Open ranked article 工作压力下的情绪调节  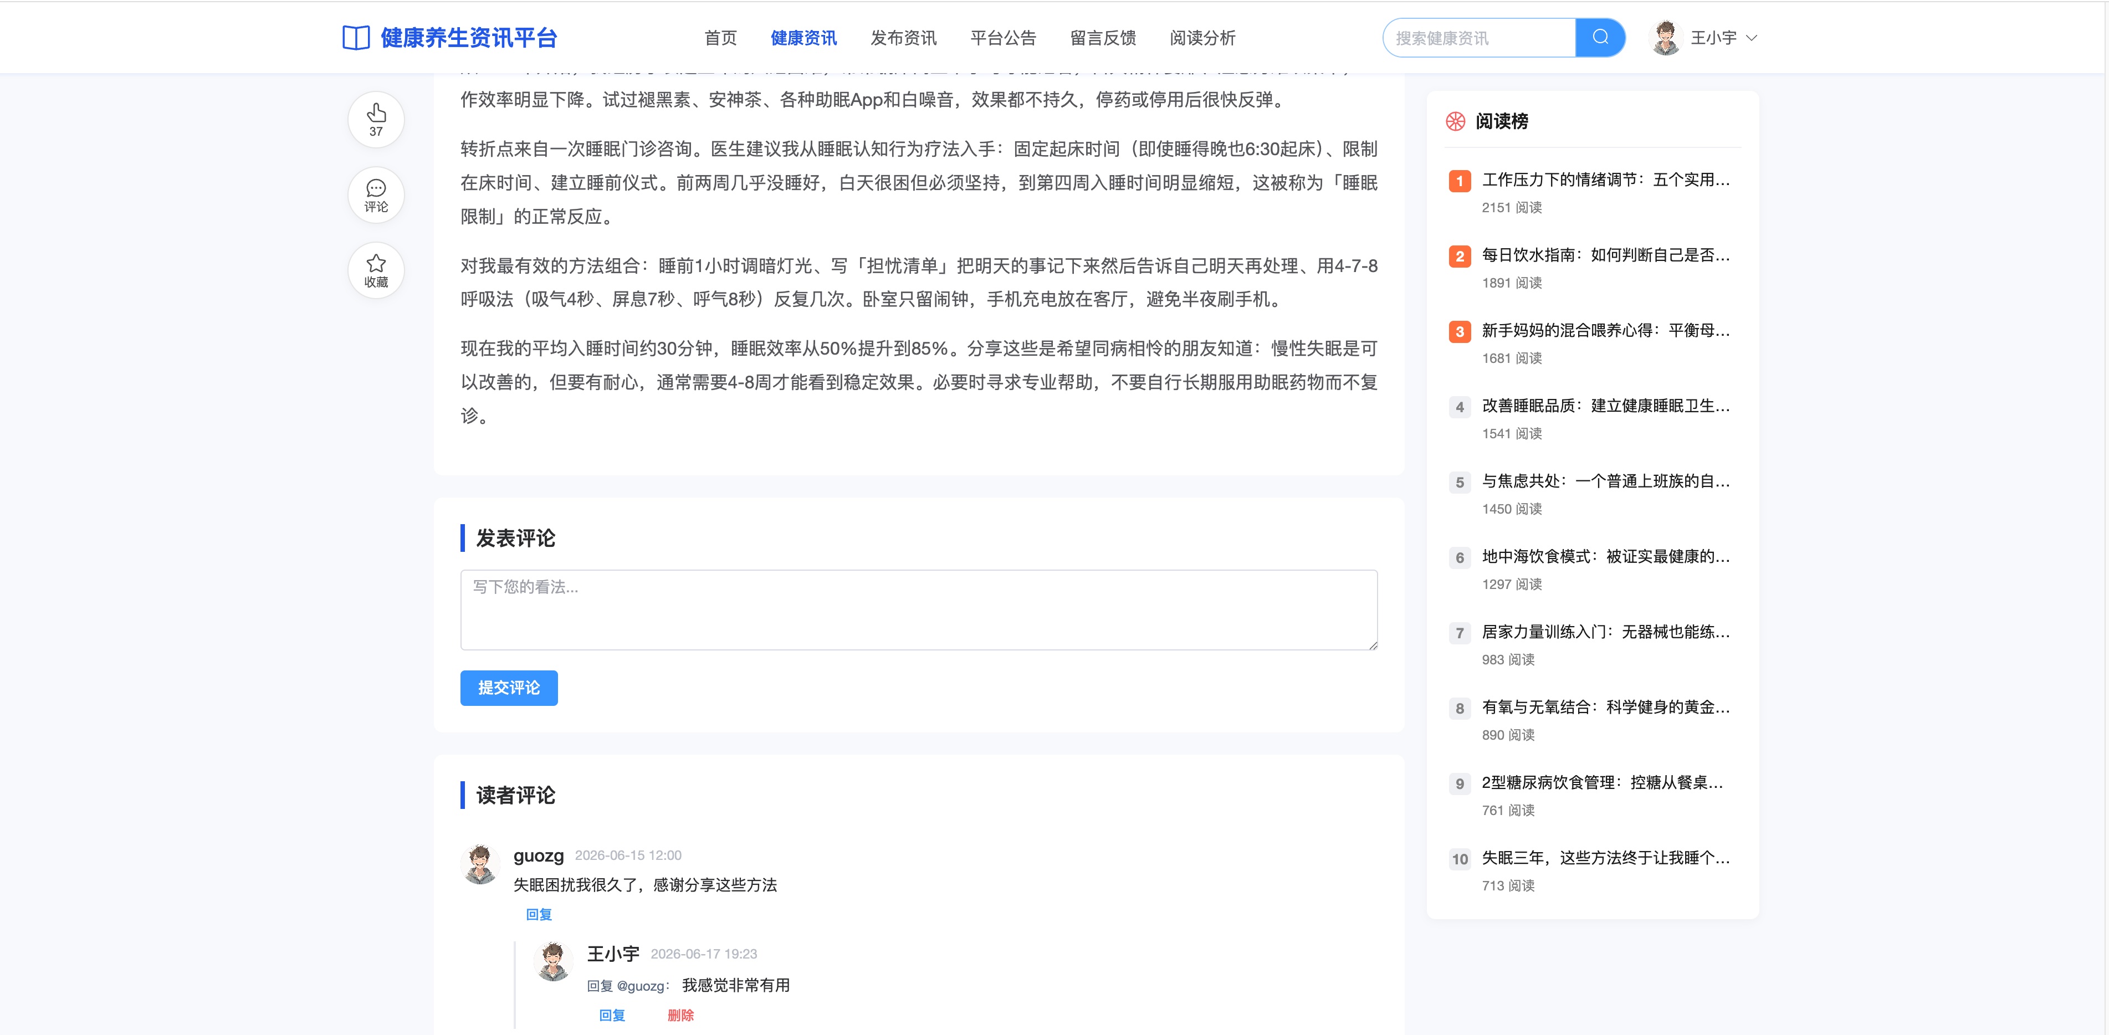point(1605,180)
